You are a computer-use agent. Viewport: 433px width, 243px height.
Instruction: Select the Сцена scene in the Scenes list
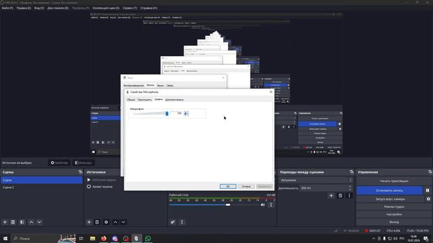(41, 180)
